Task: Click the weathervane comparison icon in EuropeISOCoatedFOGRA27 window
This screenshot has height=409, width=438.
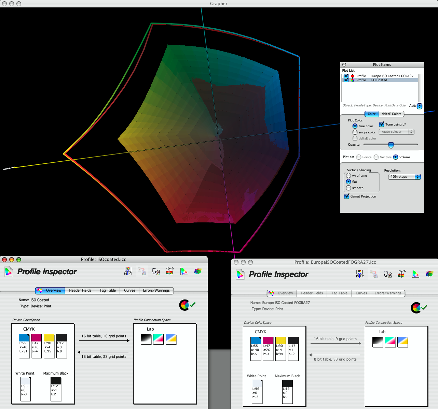Action: tap(401, 274)
